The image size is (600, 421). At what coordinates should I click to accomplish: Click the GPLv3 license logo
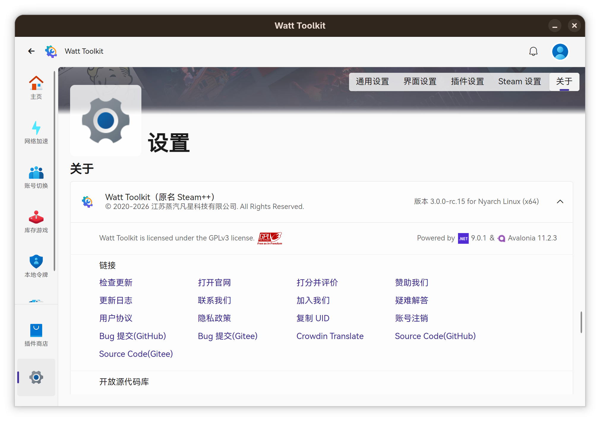coord(269,238)
